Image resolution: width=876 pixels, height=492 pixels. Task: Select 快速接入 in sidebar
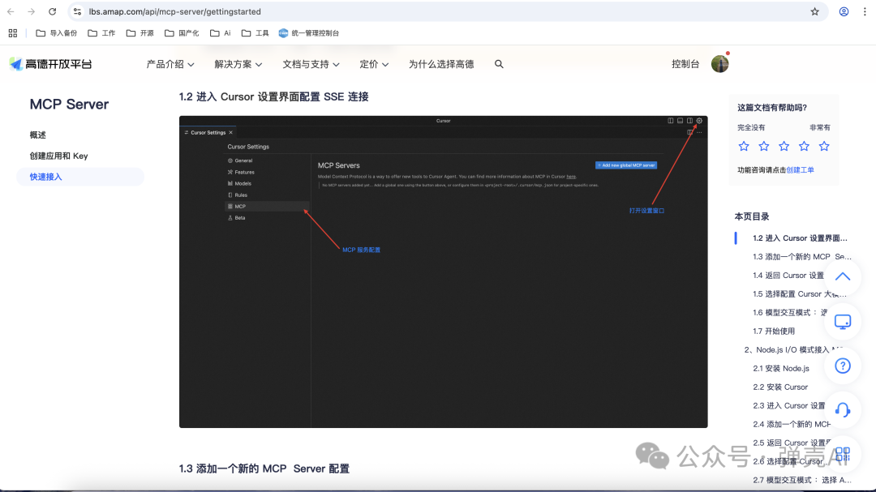click(x=79, y=177)
